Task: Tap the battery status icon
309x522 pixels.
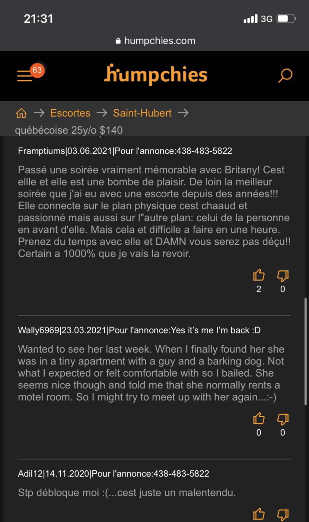Action: pos(286,19)
